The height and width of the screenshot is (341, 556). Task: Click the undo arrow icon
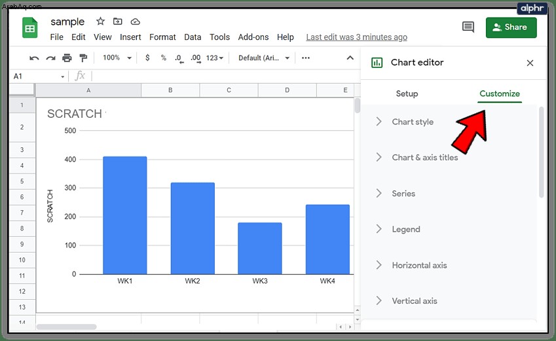(34, 58)
